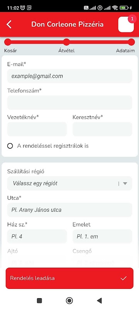Focus the Utca street input field
The image size is (139, 309).
click(x=70, y=210)
